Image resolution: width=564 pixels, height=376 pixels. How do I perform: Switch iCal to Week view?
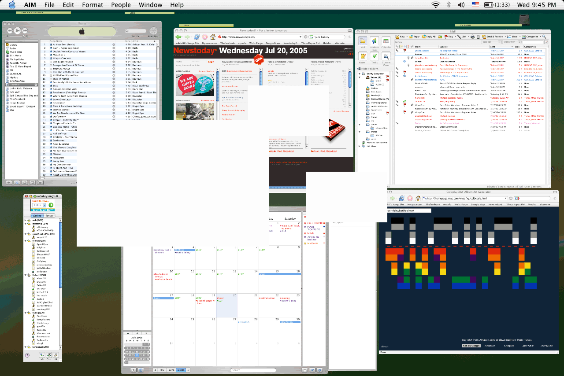pos(171,370)
